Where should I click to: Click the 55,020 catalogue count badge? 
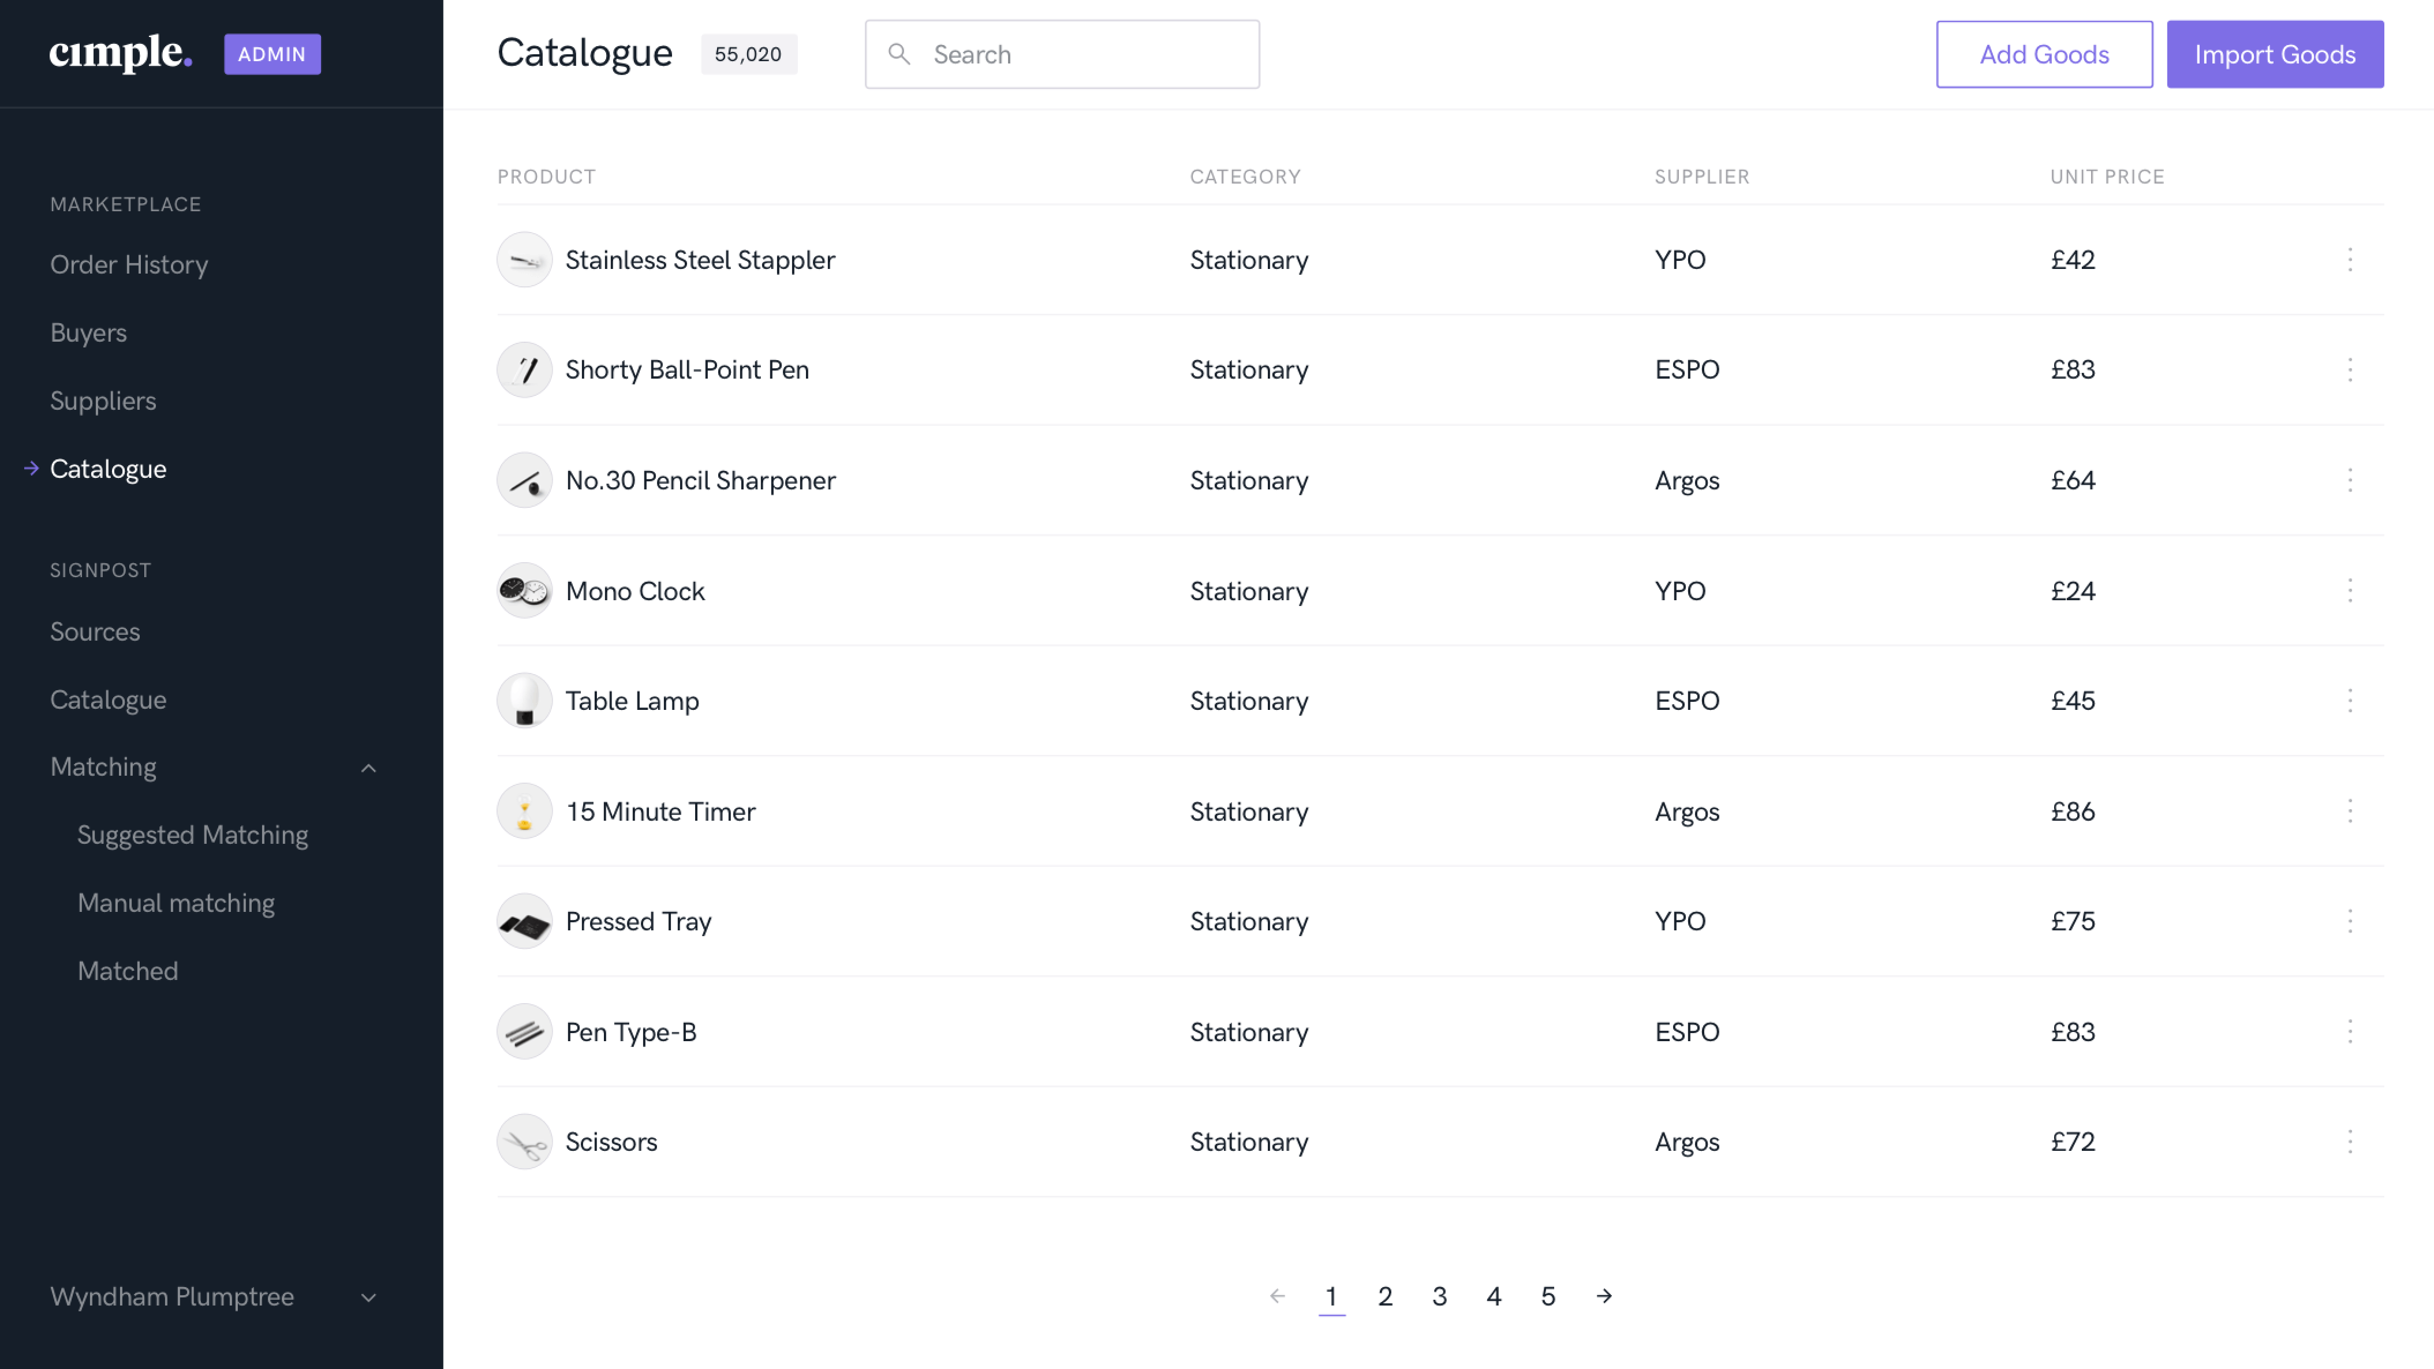point(748,54)
